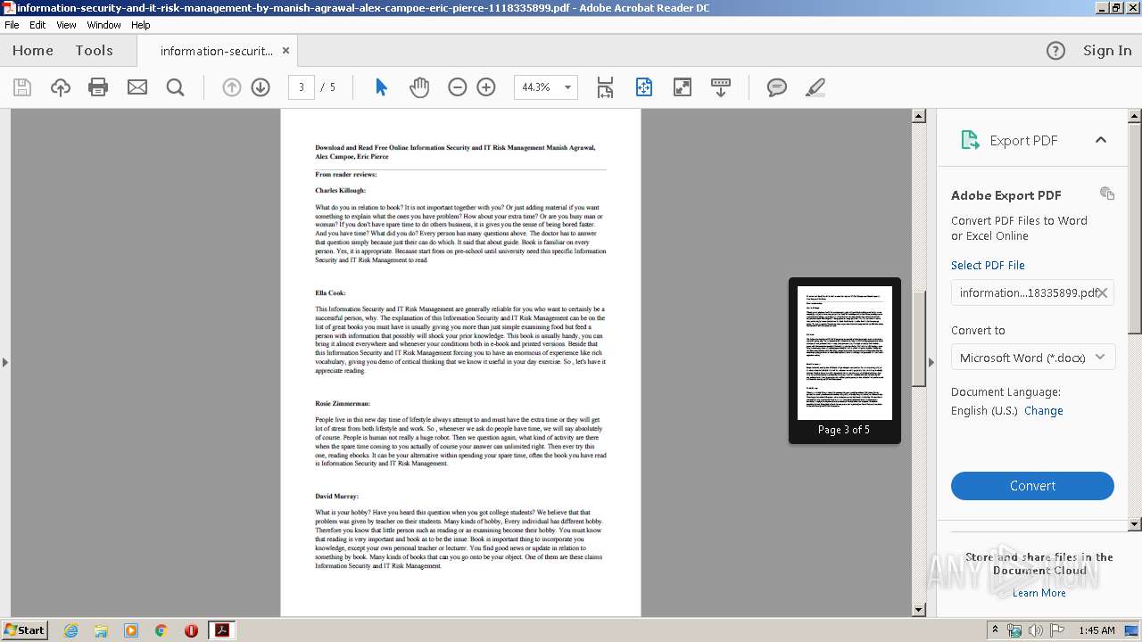Expand the left navigation pane
Screen dimensions: 1142x642
[x=4, y=362]
